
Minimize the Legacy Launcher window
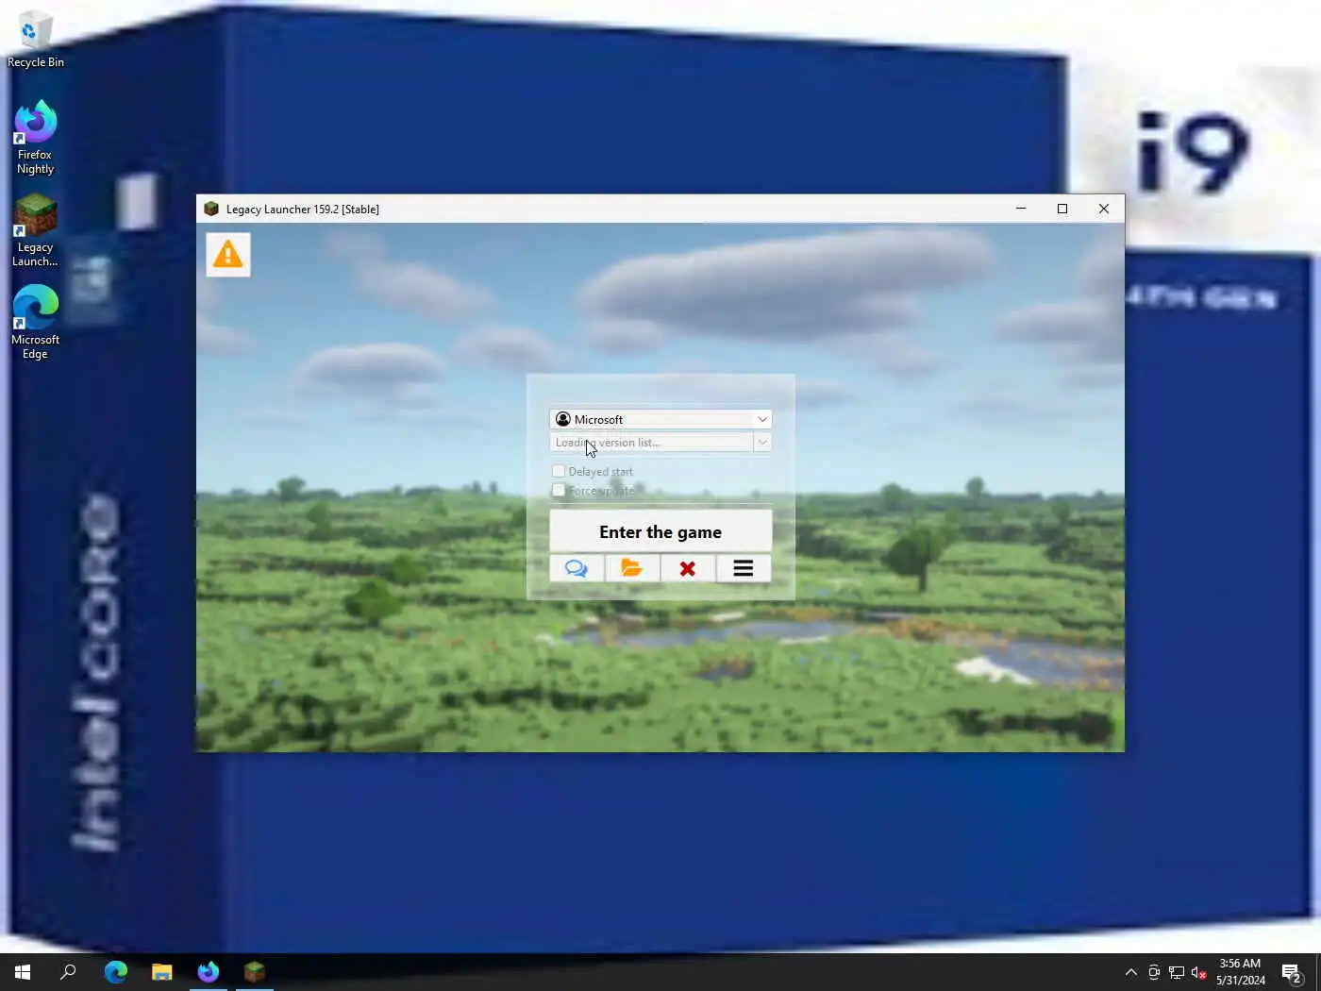point(1021,209)
